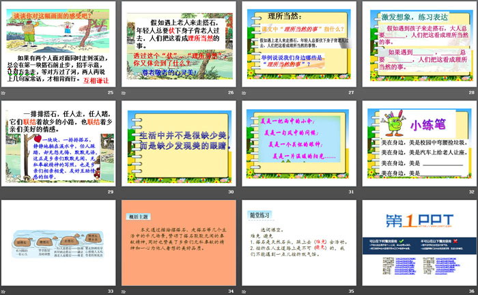This screenshot has height=295, width=478.
Task: Click slide number 29 label
Action: 111,192
